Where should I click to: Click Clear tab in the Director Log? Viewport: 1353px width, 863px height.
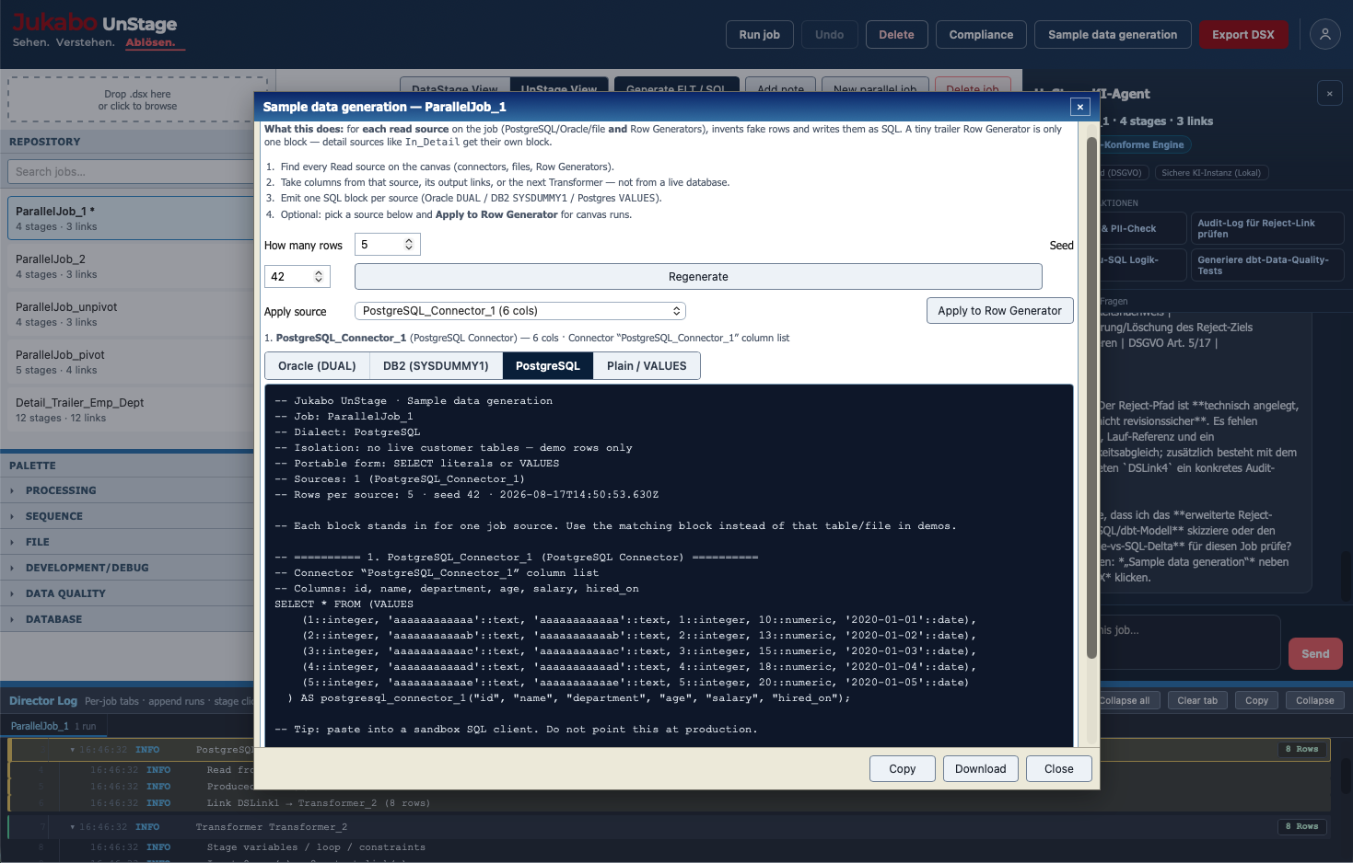1197,700
